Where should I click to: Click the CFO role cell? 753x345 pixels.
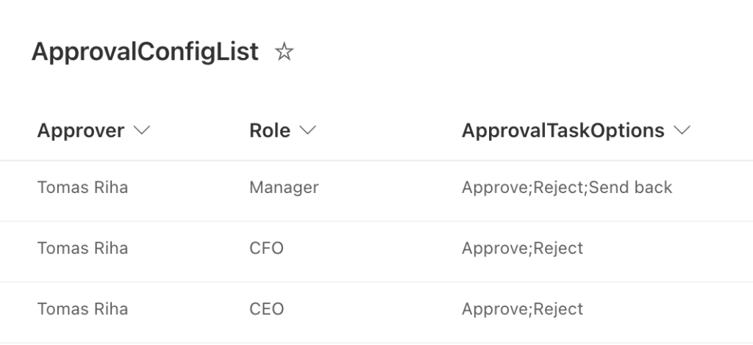pos(266,248)
